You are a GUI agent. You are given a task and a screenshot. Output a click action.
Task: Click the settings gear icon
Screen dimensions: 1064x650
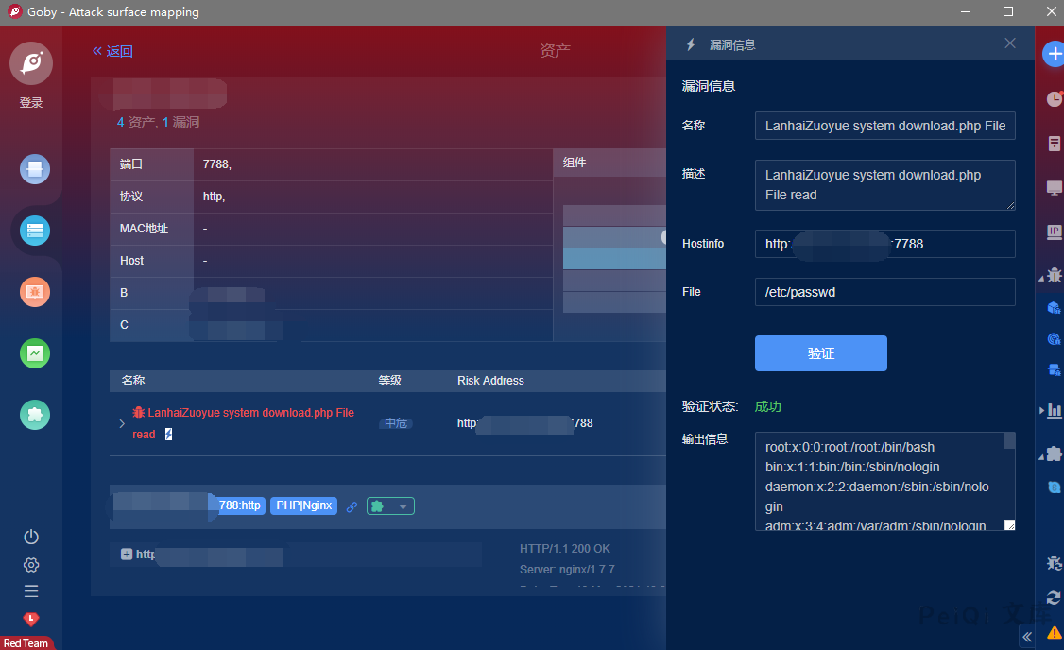pos(31,565)
